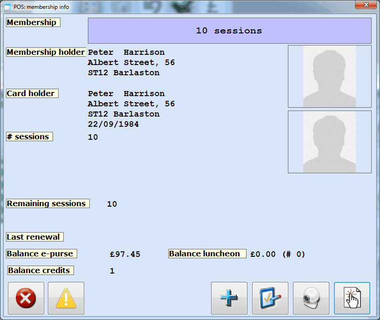380x320 pixels.
Task: Click the red X cancel button
Action: [x=26, y=298]
